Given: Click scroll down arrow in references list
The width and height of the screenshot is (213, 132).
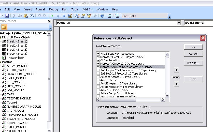Looking at the screenshot, I should pyautogui.click(x=167, y=95).
